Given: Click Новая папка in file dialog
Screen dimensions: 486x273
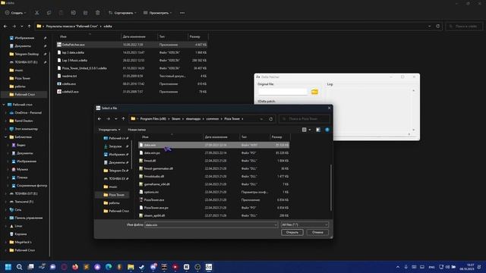Looking at the screenshot, I should tap(137, 130).
